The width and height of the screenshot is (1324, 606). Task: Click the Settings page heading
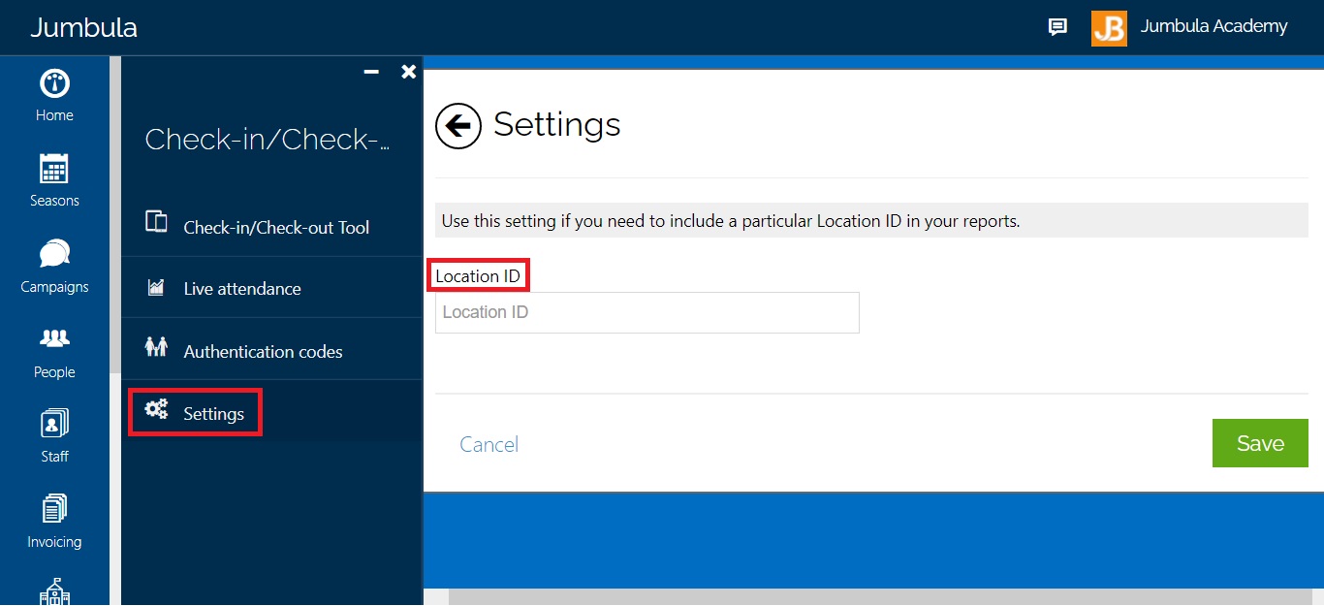[x=557, y=124]
